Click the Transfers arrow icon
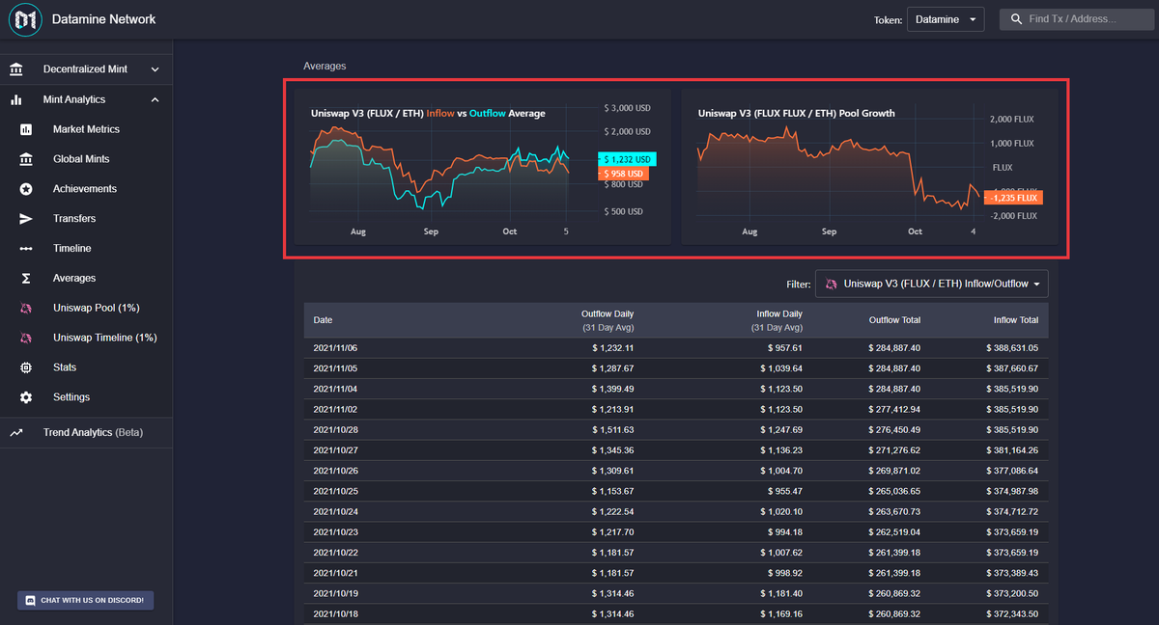Viewport: 1159px width, 625px height. (x=26, y=219)
